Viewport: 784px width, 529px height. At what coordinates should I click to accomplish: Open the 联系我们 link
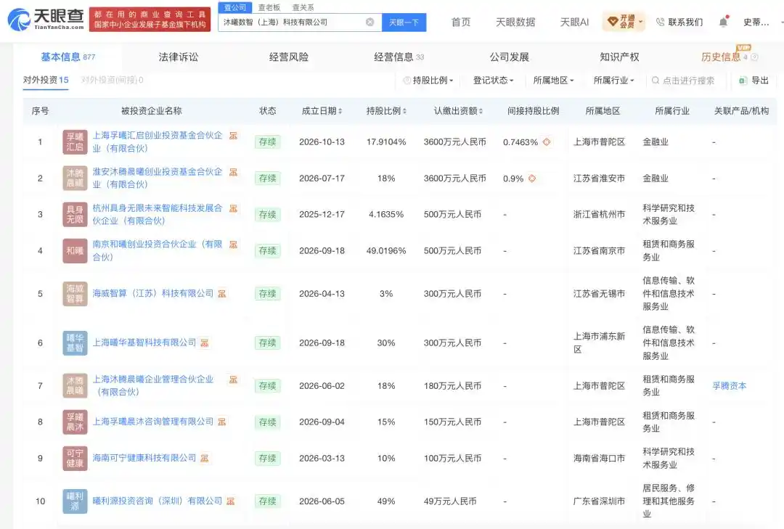[685, 22]
